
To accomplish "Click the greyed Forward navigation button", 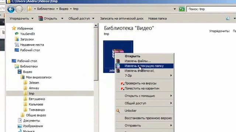I will 19,9.
